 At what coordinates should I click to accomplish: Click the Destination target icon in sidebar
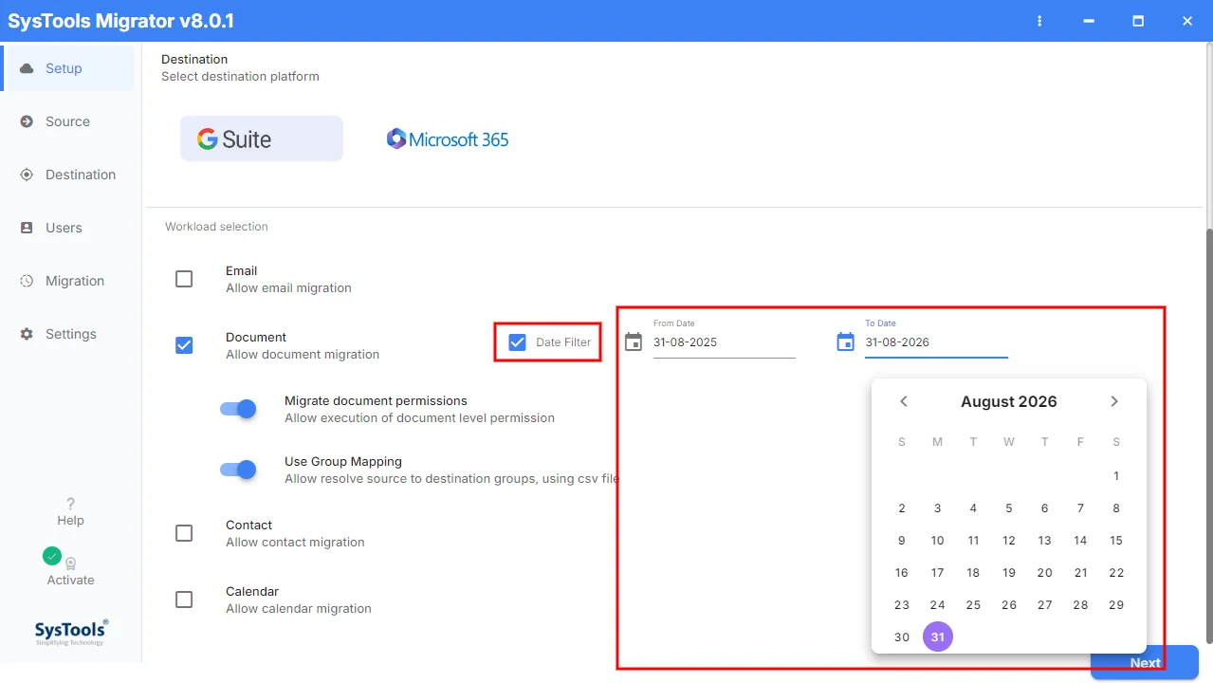27,175
